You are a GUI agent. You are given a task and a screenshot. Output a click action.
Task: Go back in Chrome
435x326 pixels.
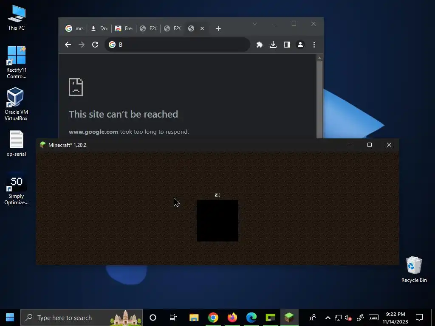point(68,45)
